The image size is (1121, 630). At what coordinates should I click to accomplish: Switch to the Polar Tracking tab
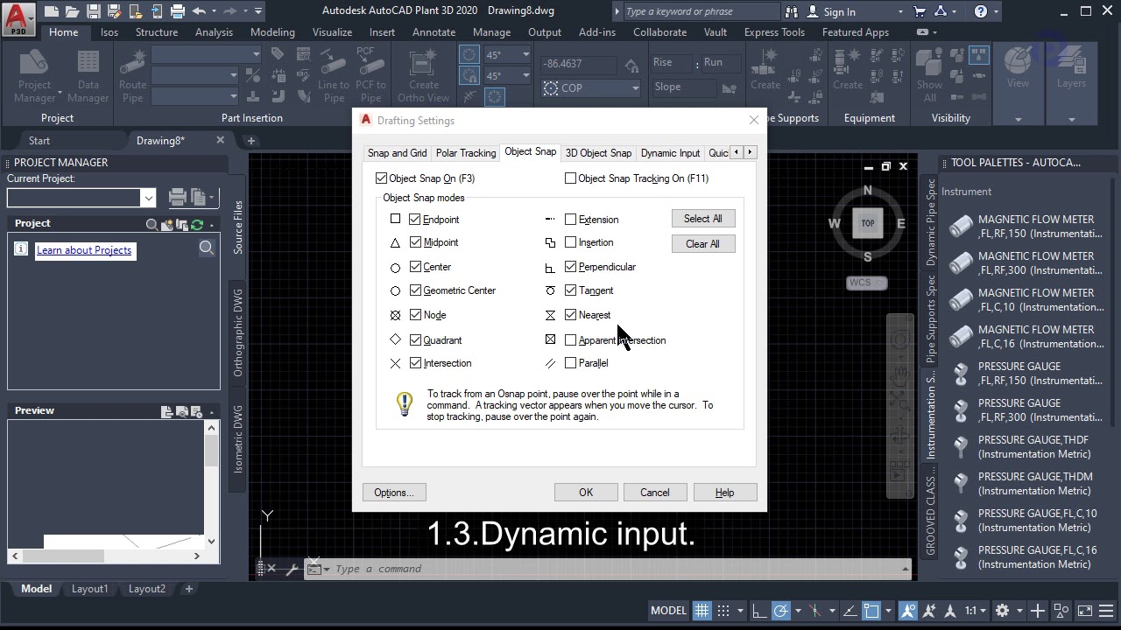coord(466,153)
